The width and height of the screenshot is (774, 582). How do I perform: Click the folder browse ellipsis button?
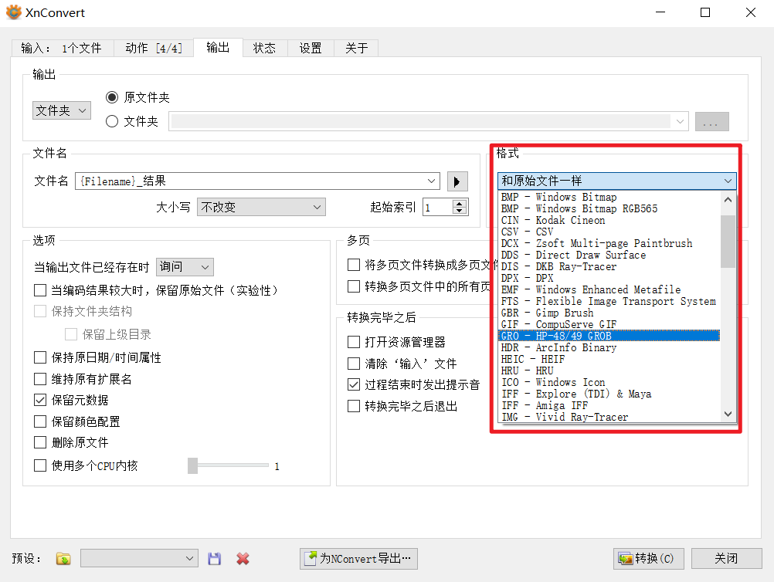pyautogui.click(x=711, y=121)
